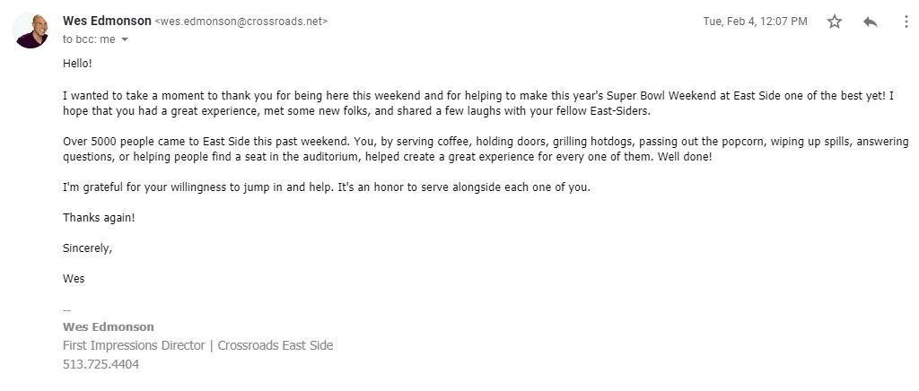
Task: Click the phone number 513.725.4404
Action: [x=101, y=364]
